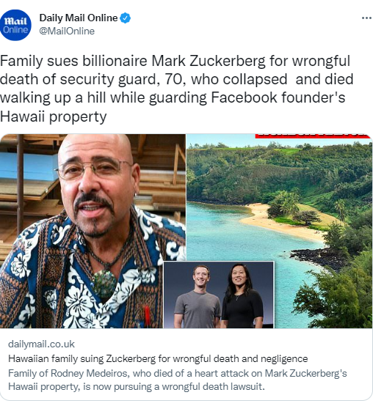Click 'Family sues billionaire' tweet opening line

75,61
